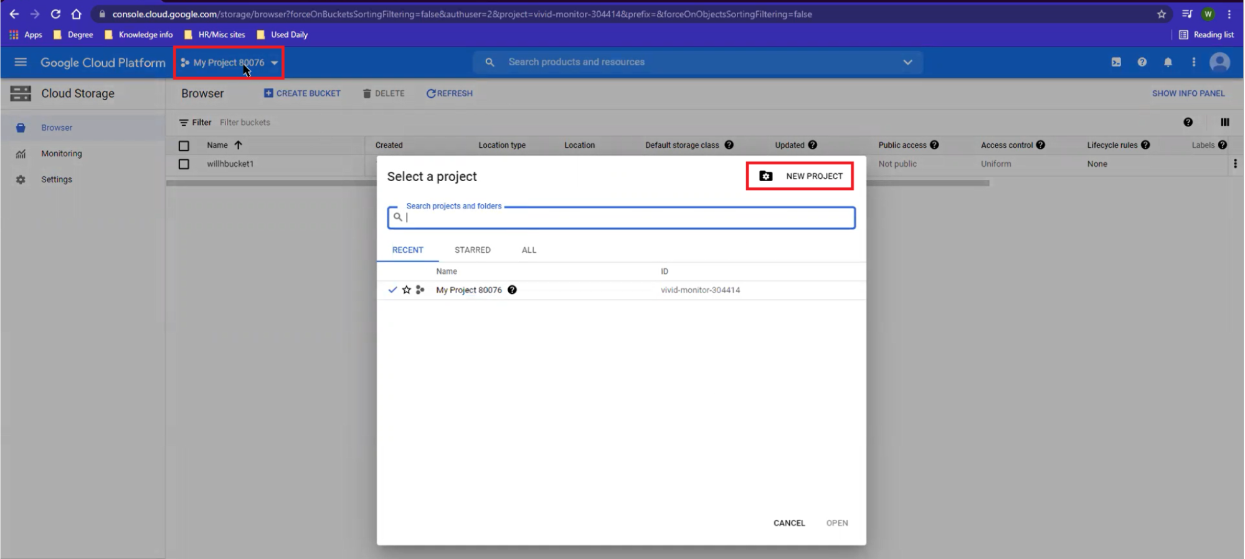Select Browser in the Cloud Storage sidebar
Image resolution: width=1245 pixels, height=559 pixels.
pos(83,128)
